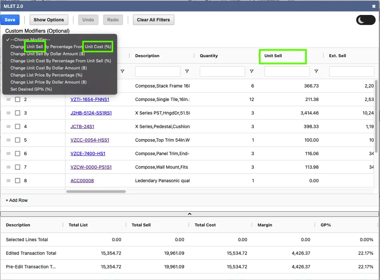
Task: Sort by the Description column header in grid
Action: click(147, 56)
